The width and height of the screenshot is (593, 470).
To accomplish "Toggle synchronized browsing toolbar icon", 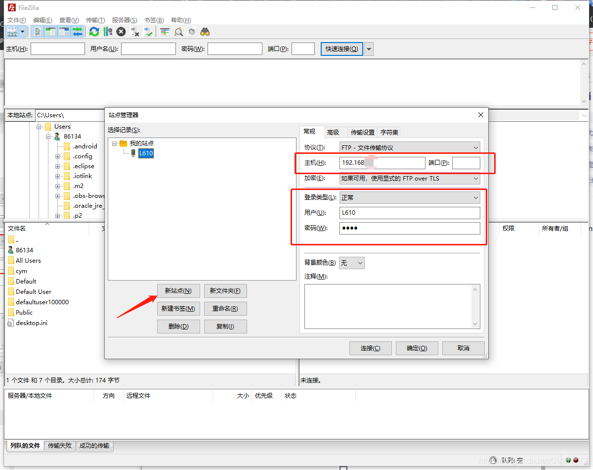I will coord(192,32).
